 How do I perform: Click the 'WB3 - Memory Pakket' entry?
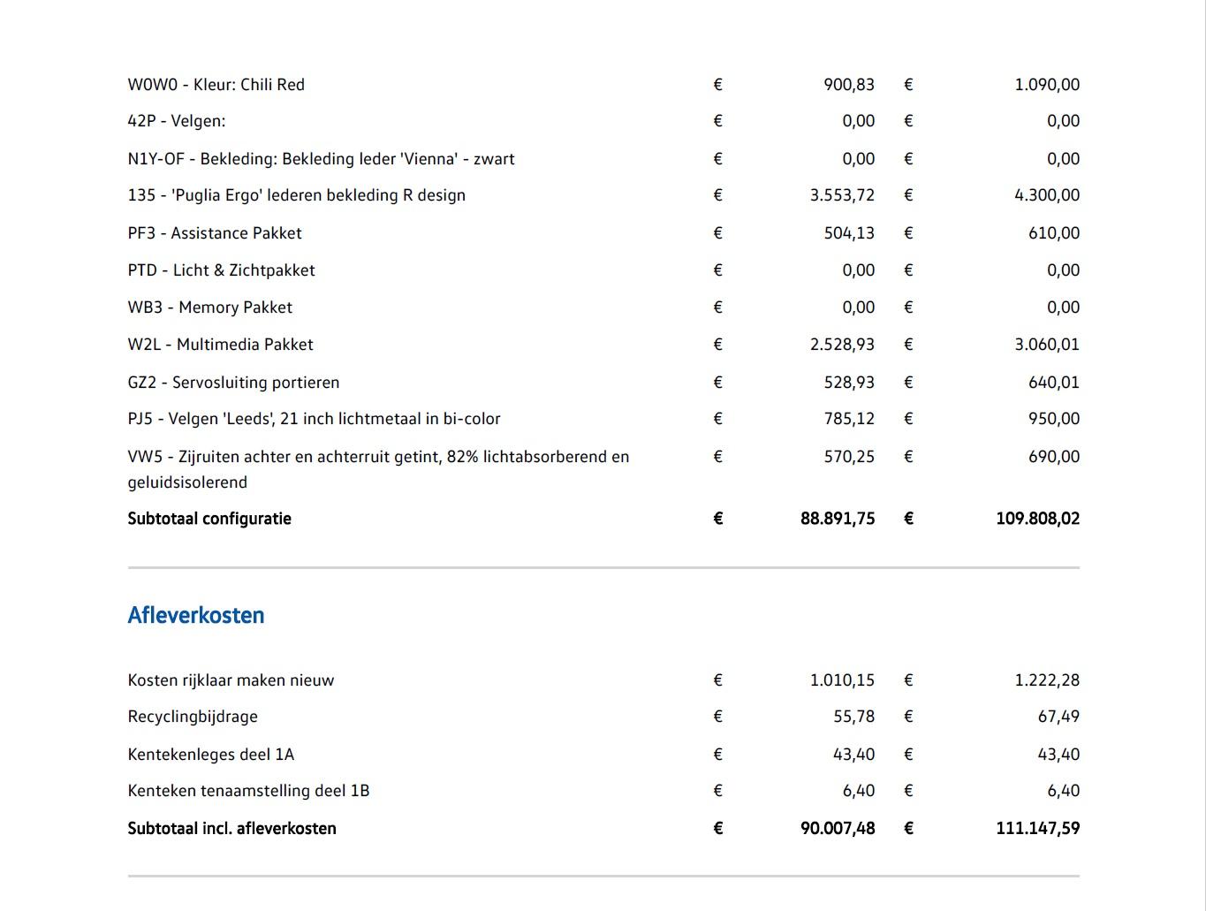coord(209,307)
